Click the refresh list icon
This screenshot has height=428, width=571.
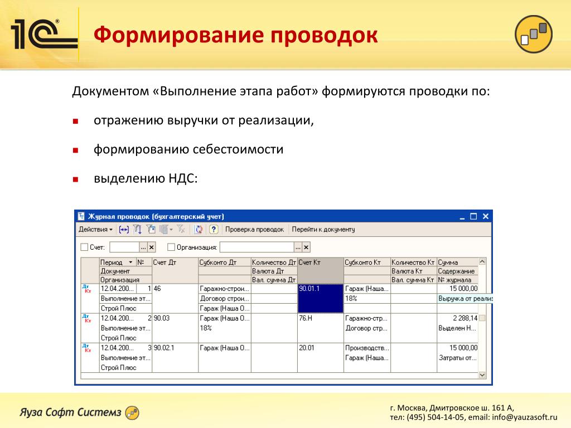click(199, 230)
